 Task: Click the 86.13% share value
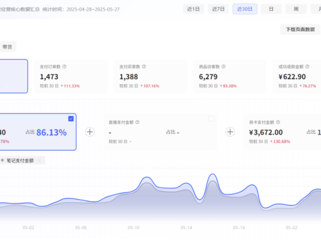(51, 133)
